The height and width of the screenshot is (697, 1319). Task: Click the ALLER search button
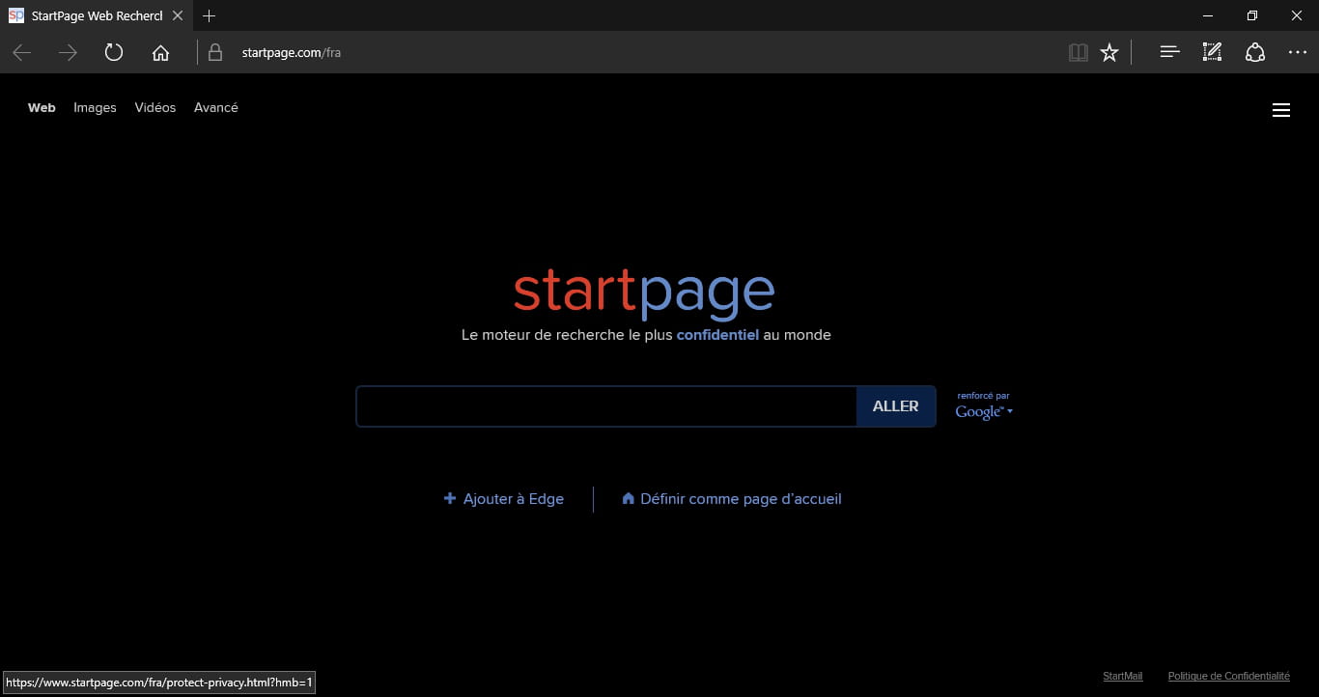pos(896,406)
